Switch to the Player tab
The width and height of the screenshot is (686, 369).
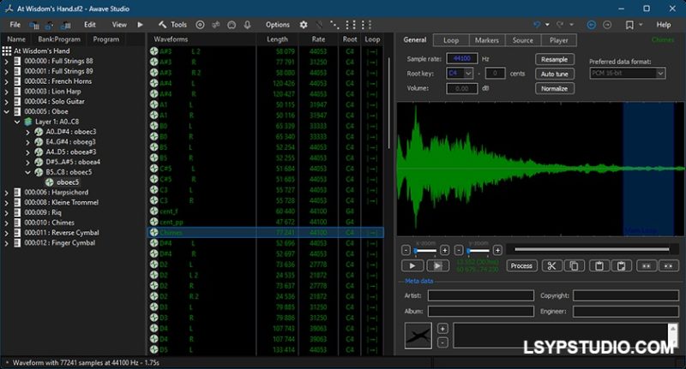(559, 40)
